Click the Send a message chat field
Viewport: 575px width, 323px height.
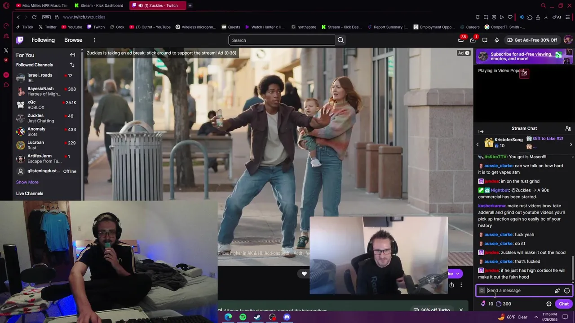pos(524,291)
